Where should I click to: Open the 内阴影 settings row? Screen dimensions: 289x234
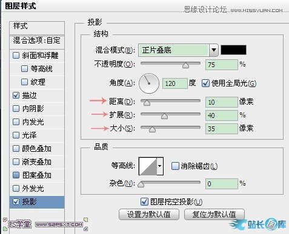tap(37, 109)
